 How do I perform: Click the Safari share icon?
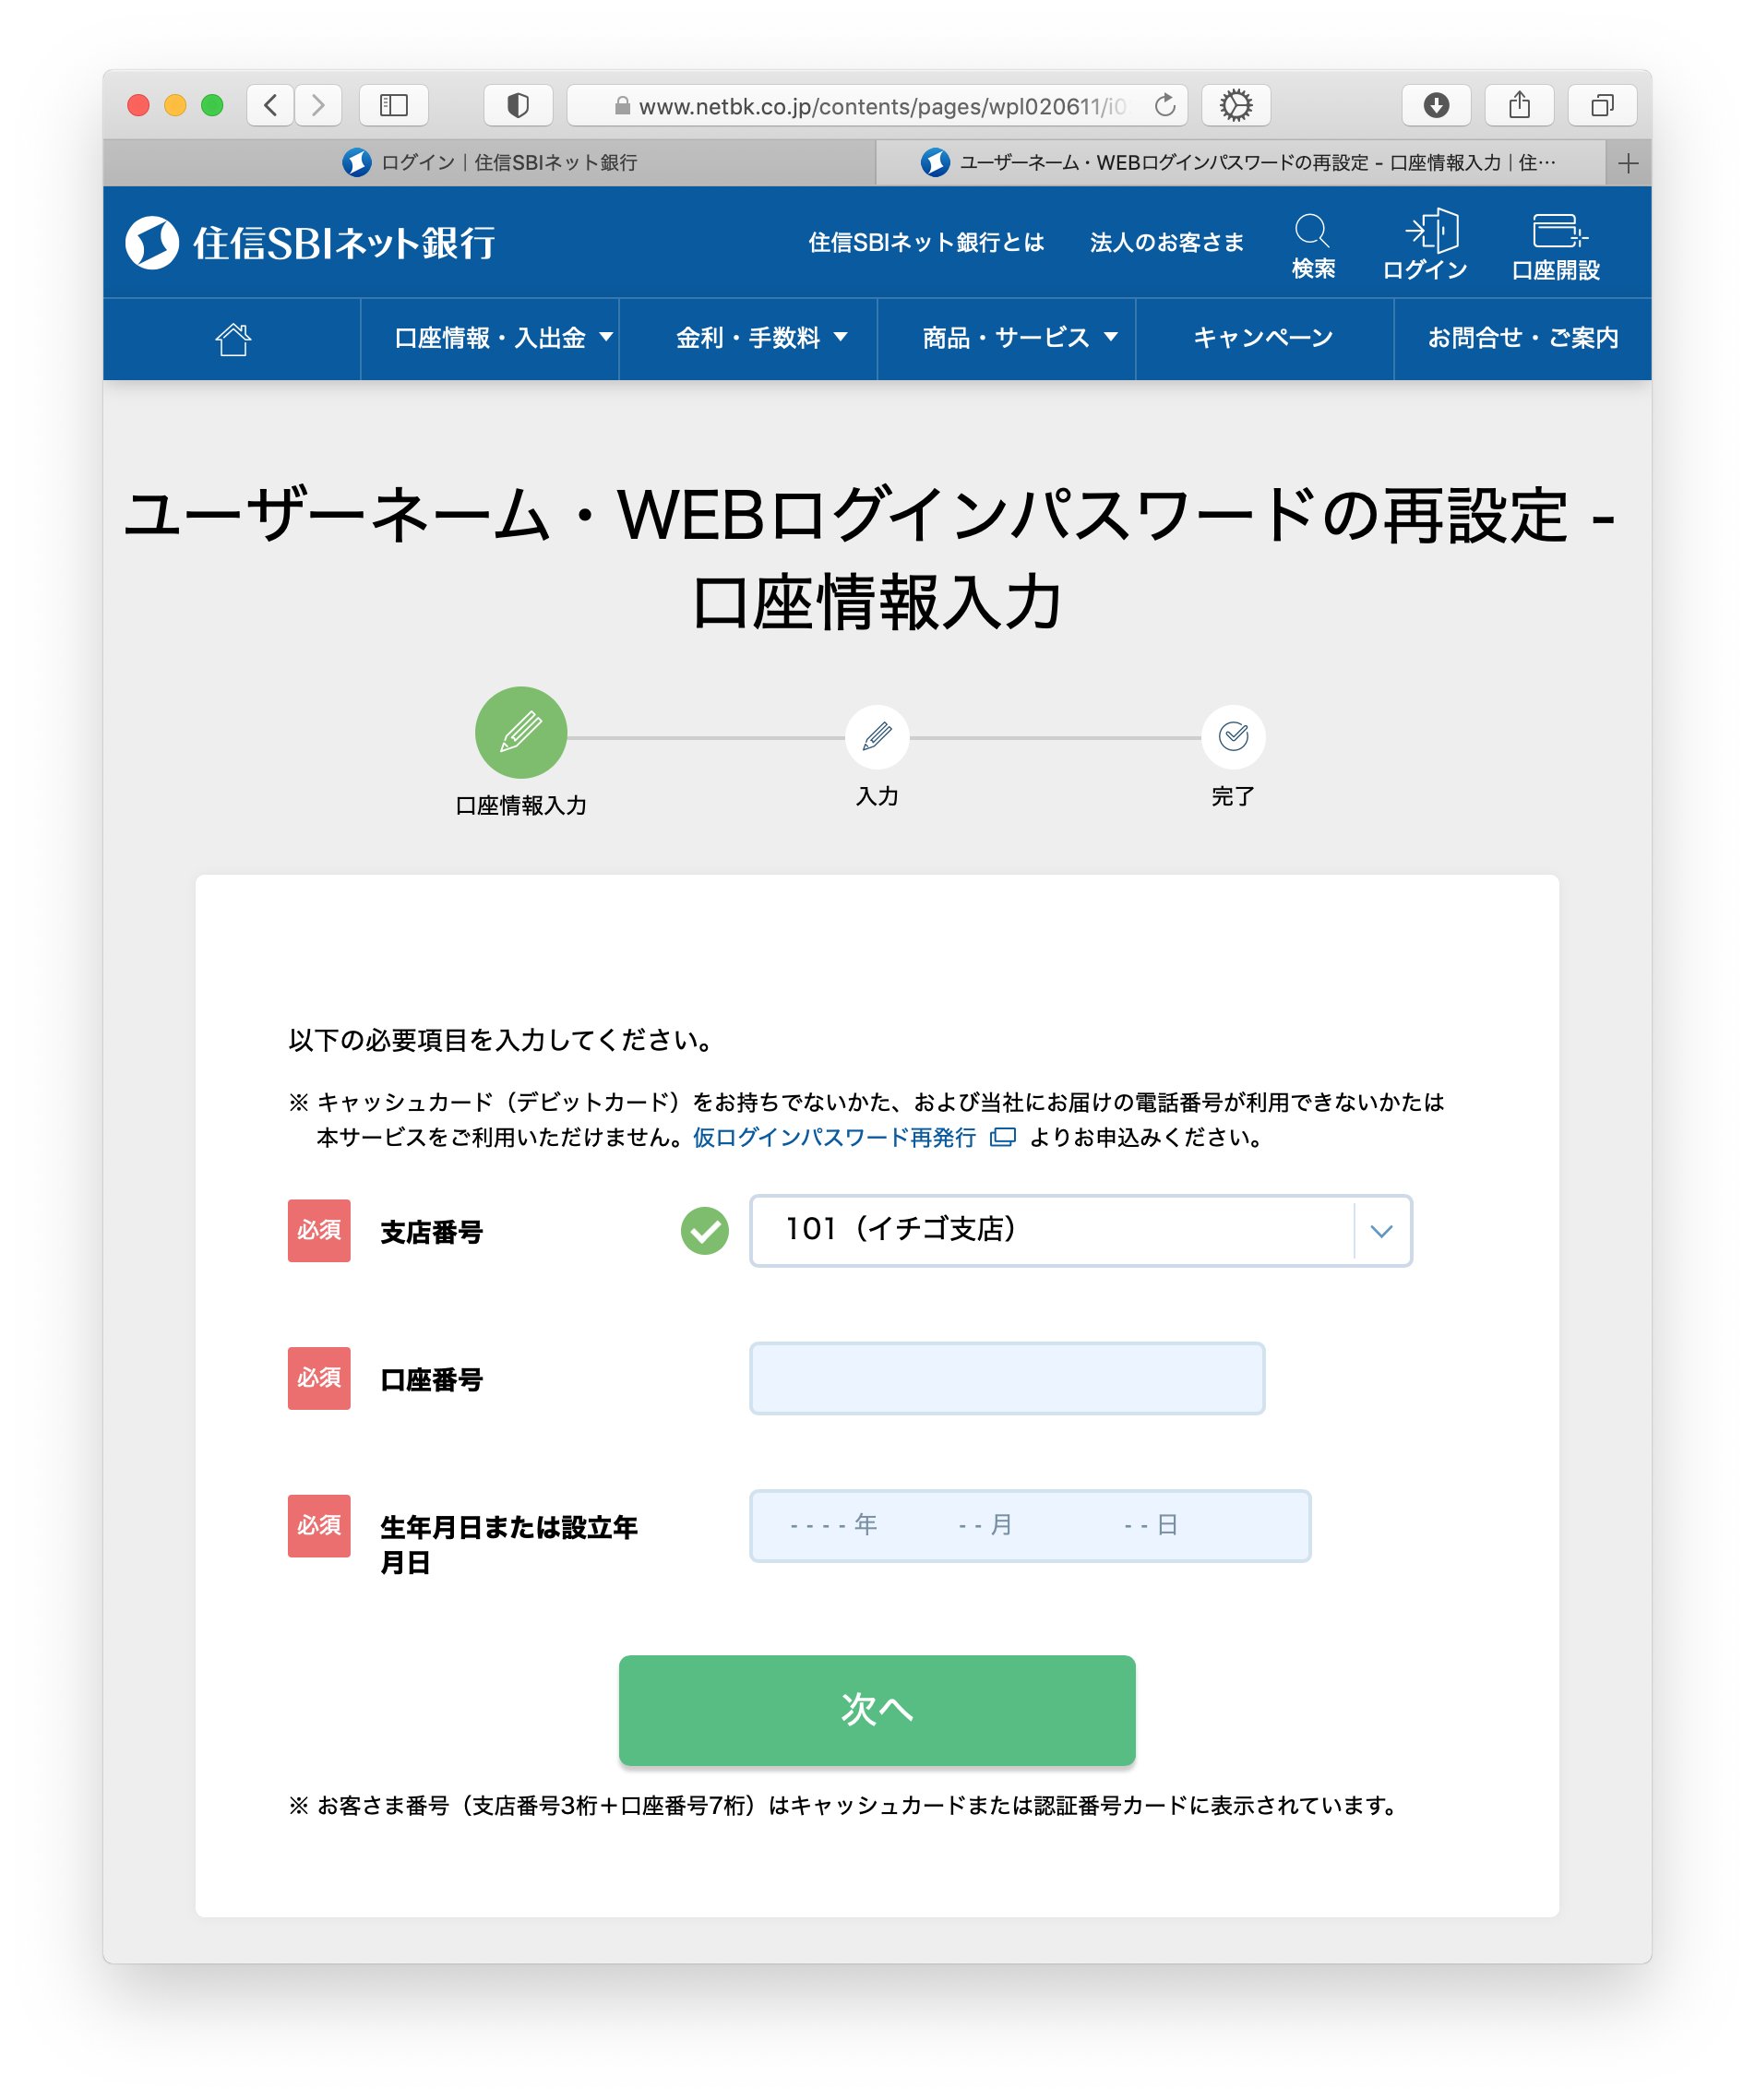coord(1518,105)
